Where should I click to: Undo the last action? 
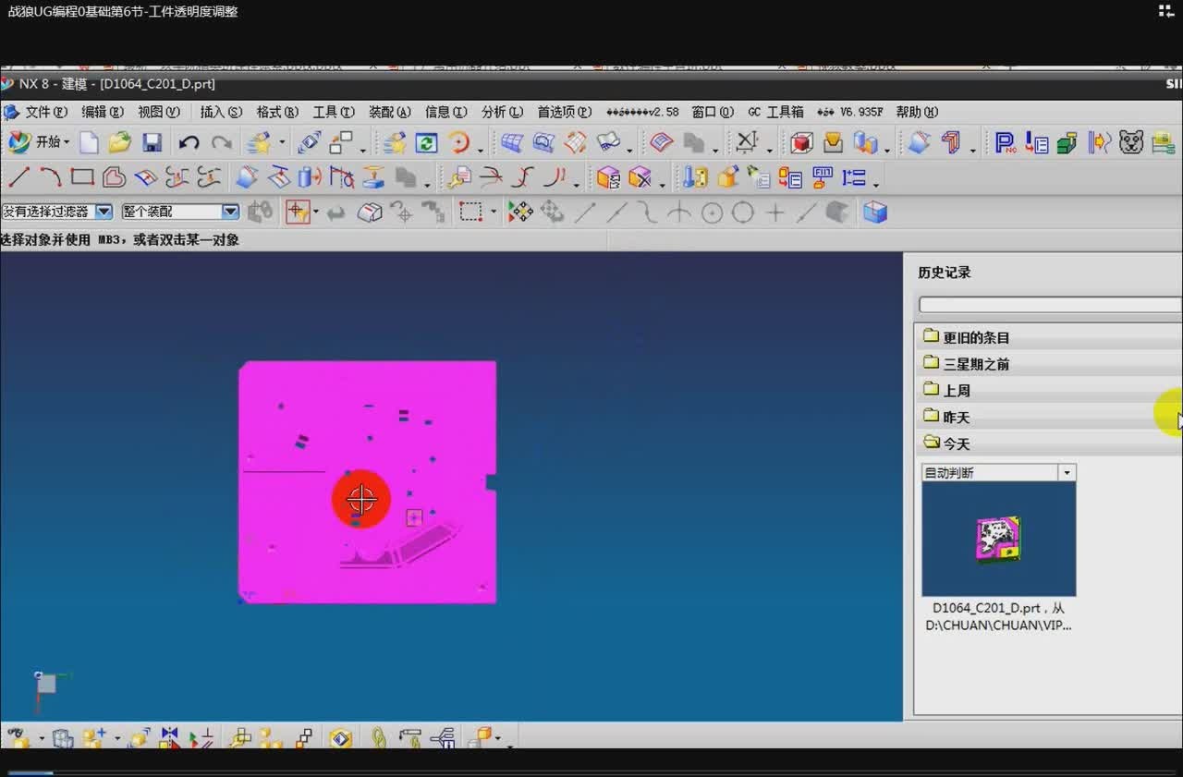[x=189, y=142]
